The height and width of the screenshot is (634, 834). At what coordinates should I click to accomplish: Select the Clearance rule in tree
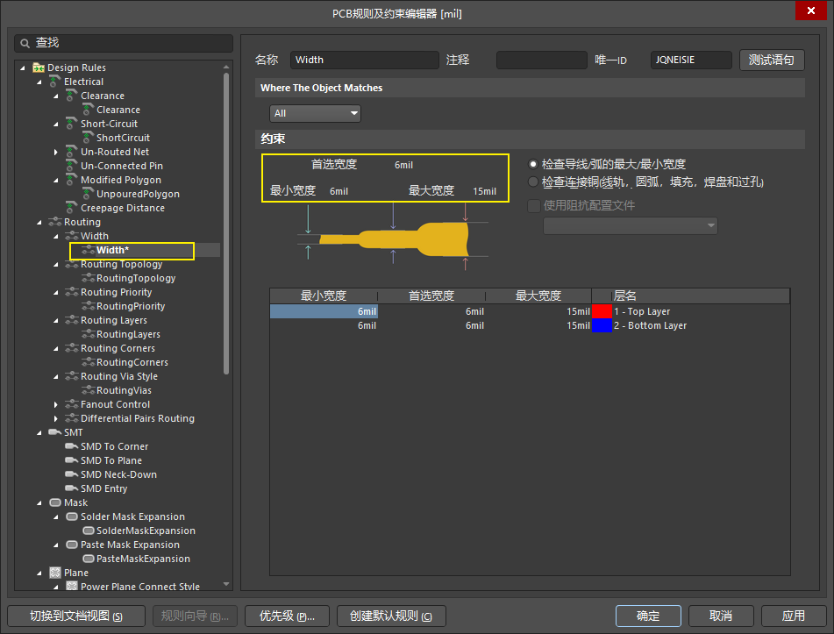pyautogui.click(x=118, y=110)
